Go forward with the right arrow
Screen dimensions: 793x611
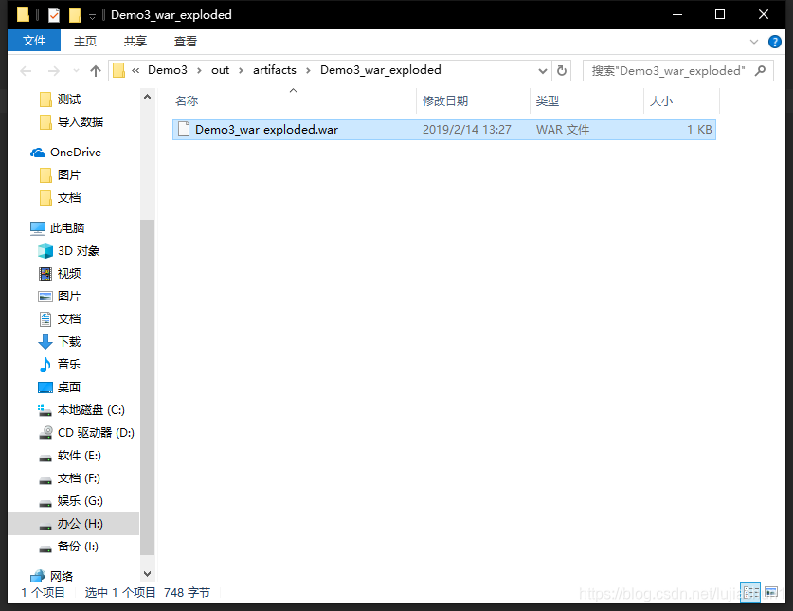[x=54, y=71]
